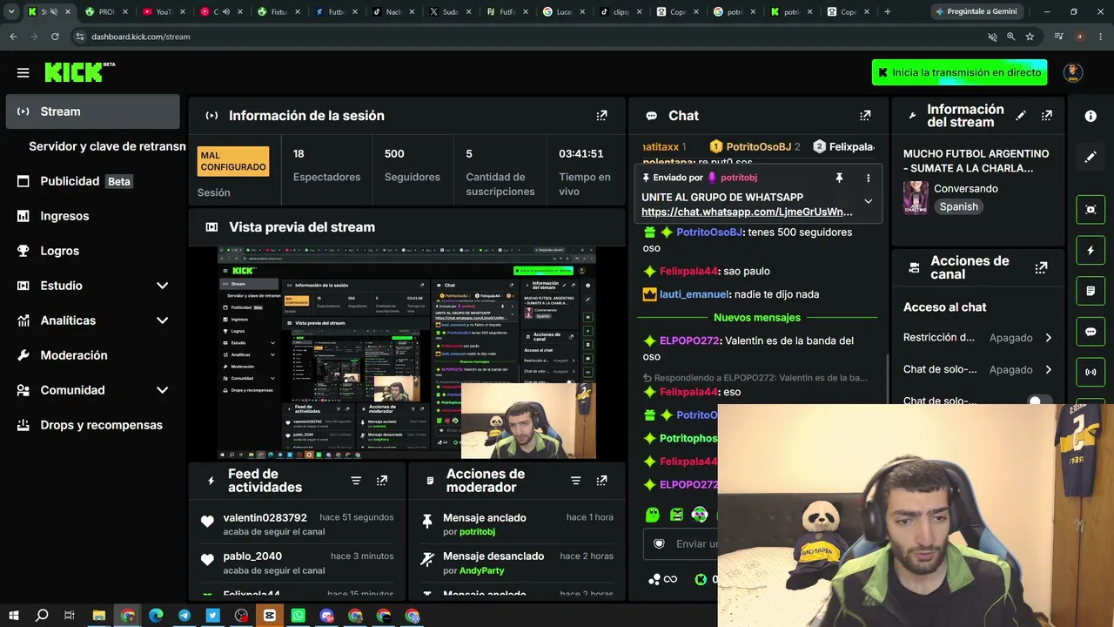Screen dimensions: 1114x627
Task: Pop out the Feed de actividades panel
Action: coord(382,481)
